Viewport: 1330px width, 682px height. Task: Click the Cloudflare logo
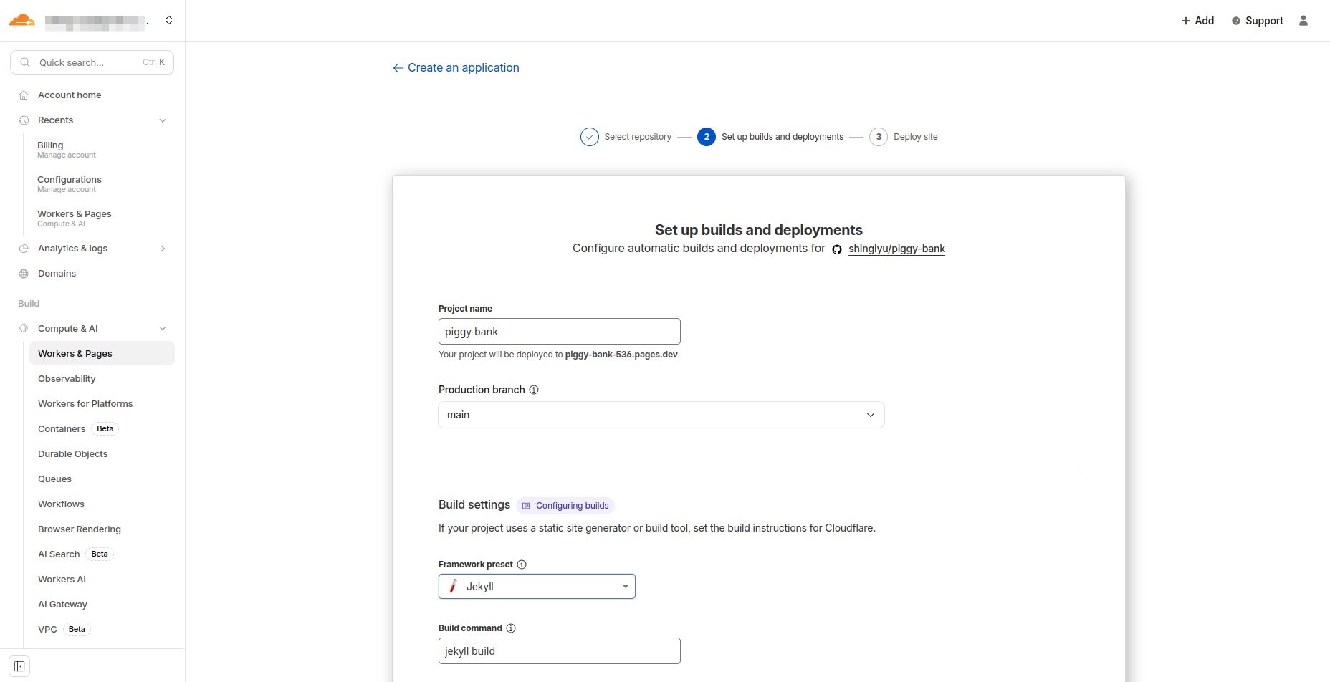point(21,20)
